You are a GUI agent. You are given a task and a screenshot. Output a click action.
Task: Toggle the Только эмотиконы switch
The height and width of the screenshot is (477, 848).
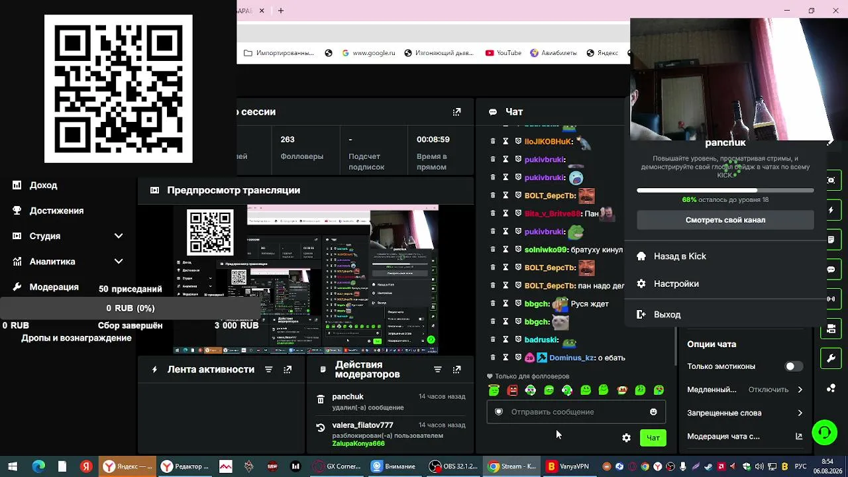pos(793,366)
